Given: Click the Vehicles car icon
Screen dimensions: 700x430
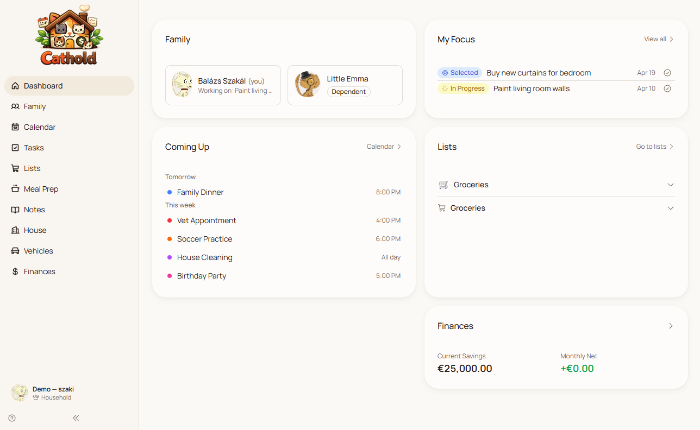Looking at the screenshot, I should pyautogui.click(x=15, y=251).
